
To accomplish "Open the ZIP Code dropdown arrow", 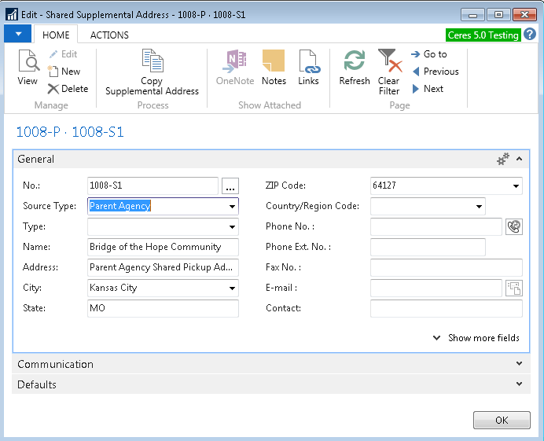I will click(x=516, y=186).
